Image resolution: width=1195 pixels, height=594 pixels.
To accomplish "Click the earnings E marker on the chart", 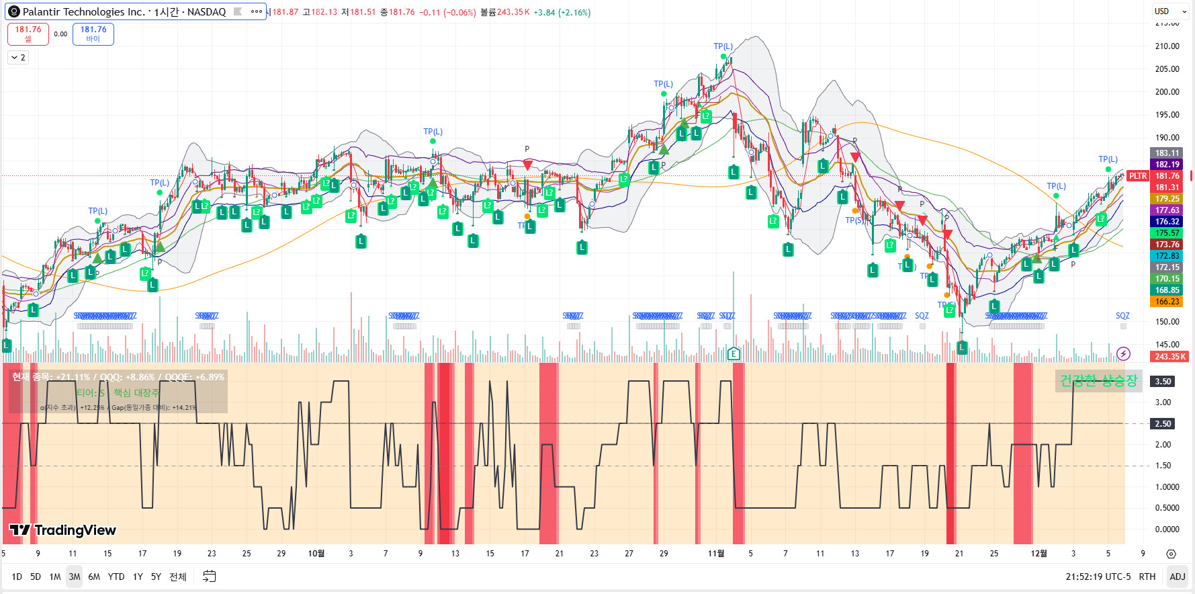I will [x=734, y=353].
